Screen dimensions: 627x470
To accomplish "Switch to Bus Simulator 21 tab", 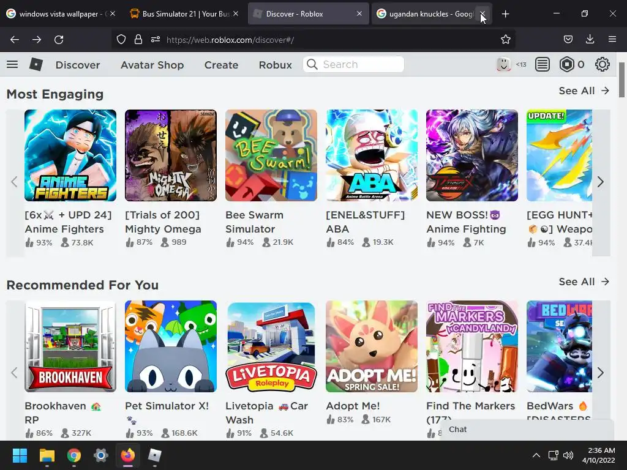I will [184, 14].
